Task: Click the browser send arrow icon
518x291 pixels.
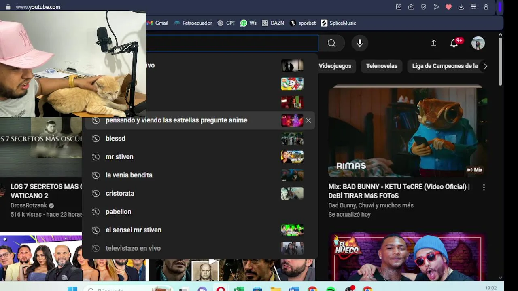Action: pyautogui.click(x=436, y=7)
